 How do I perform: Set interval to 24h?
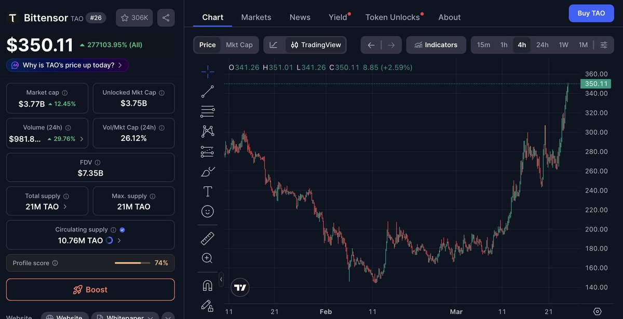543,45
